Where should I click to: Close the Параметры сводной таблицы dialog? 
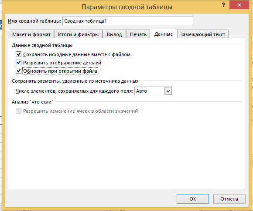(x=239, y=5)
